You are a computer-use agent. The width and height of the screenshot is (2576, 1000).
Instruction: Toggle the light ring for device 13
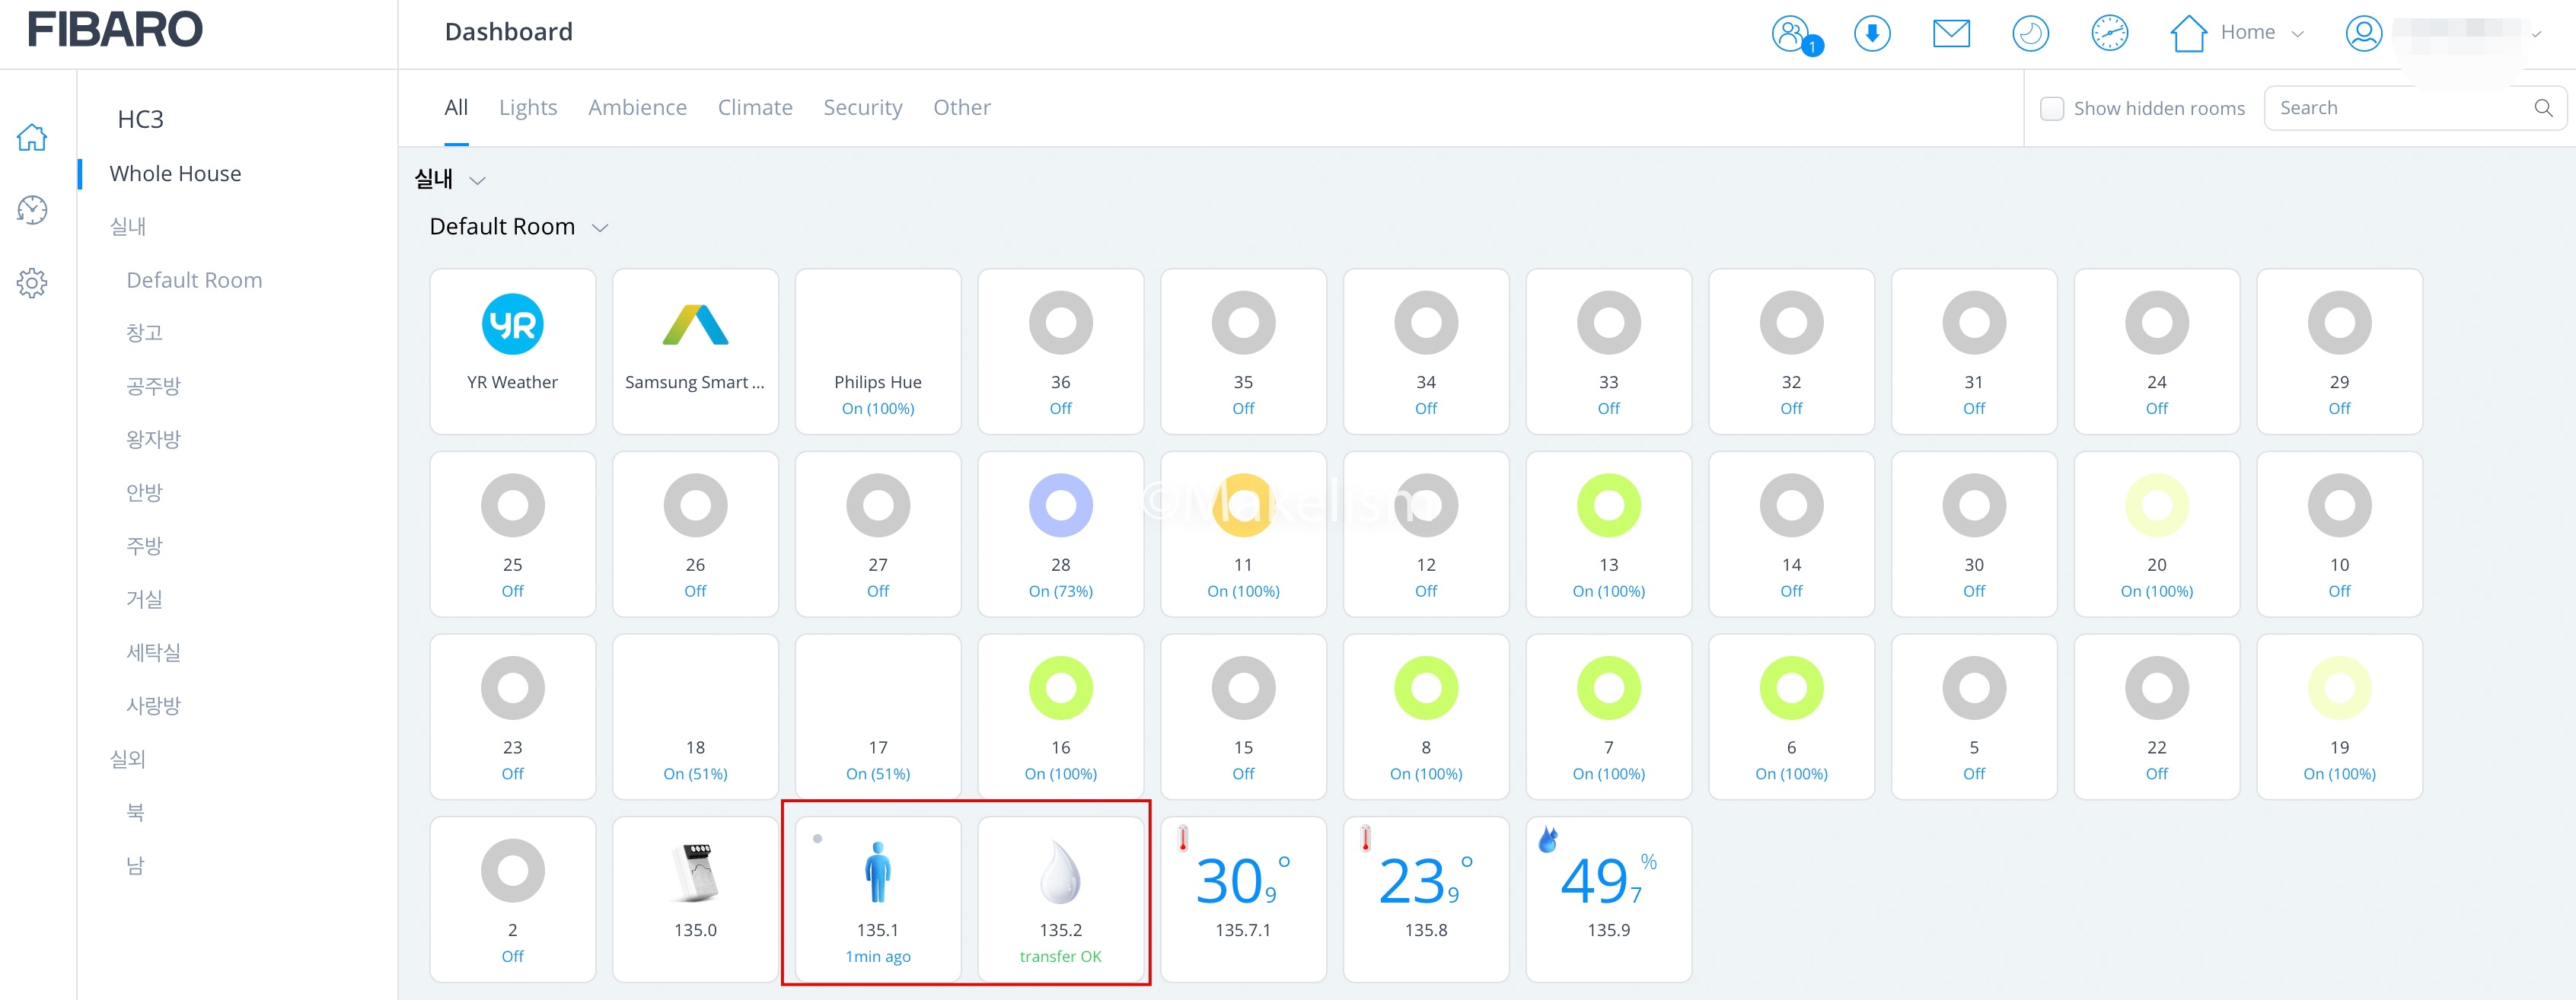tap(1608, 506)
